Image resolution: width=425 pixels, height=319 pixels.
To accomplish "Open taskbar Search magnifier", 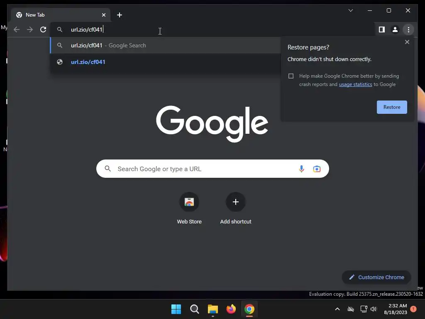I will pyautogui.click(x=194, y=309).
